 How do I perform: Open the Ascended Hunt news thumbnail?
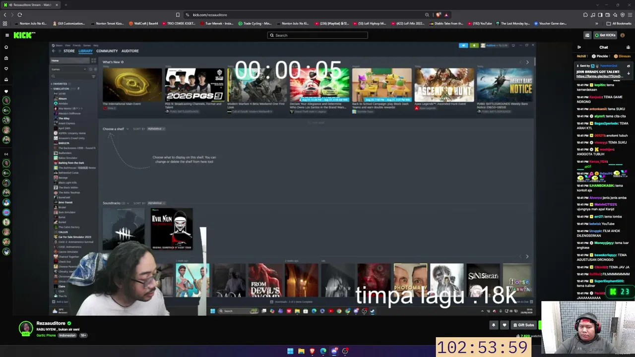pyautogui.click(x=444, y=85)
